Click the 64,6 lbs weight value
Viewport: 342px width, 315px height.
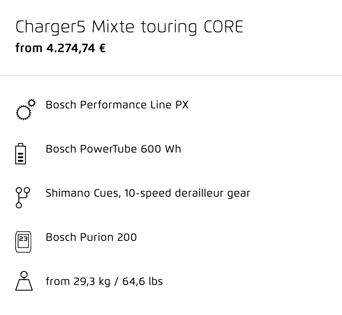(x=142, y=281)
